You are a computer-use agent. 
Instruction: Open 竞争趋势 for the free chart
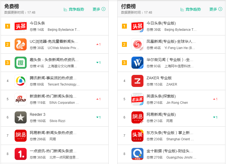click(x=74, y=9)
